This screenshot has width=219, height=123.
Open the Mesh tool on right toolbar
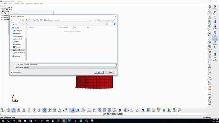point(215,33)
